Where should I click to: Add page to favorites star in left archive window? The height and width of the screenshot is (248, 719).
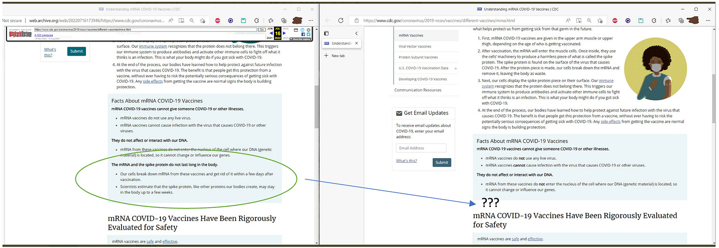pyautogui.click(x=202, y=21)
